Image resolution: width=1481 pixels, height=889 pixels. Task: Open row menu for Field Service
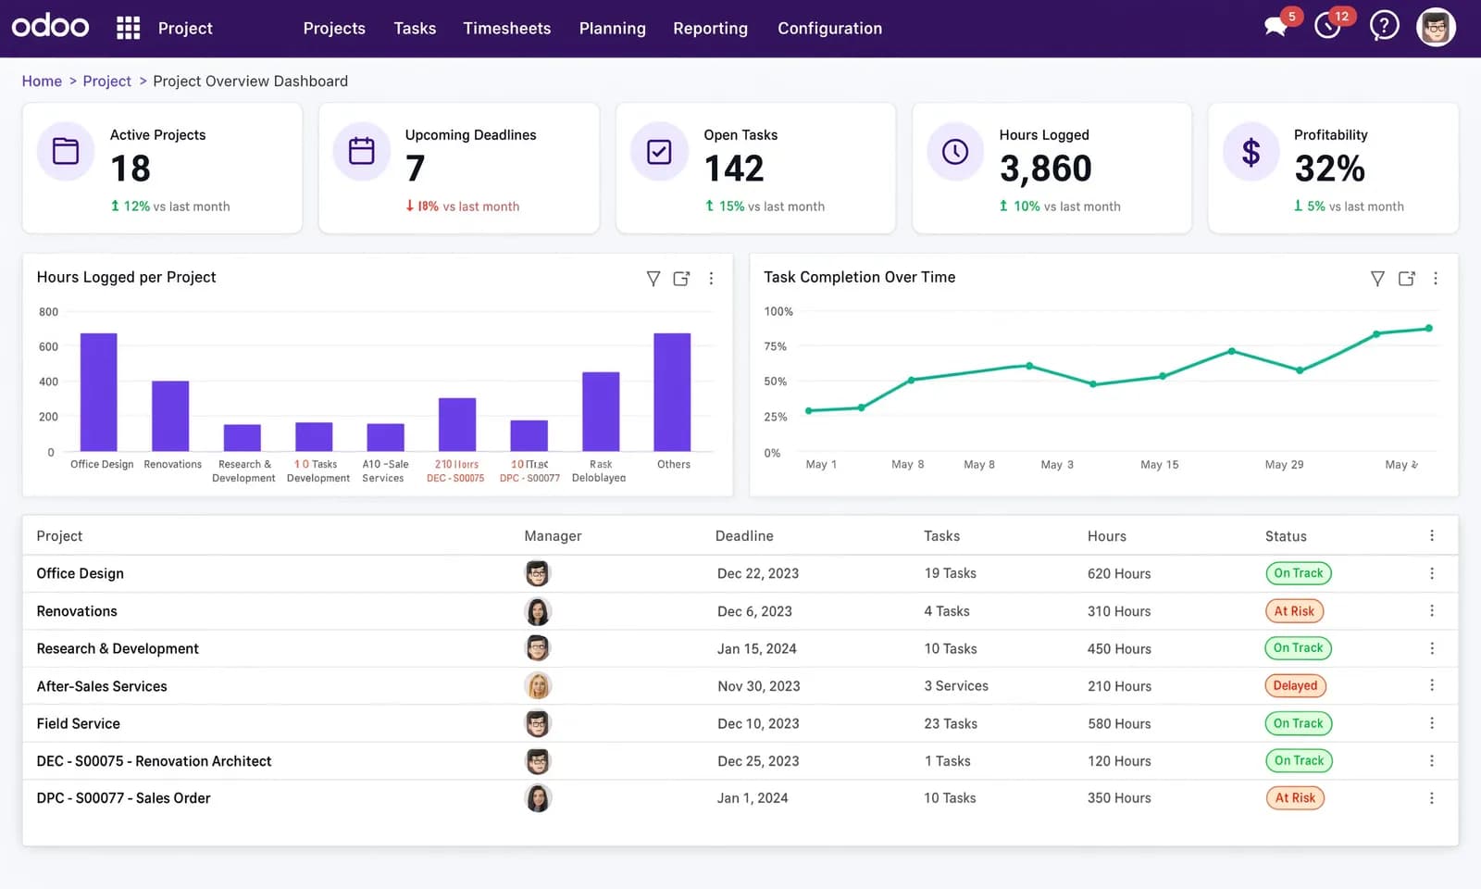point(1432,722)
